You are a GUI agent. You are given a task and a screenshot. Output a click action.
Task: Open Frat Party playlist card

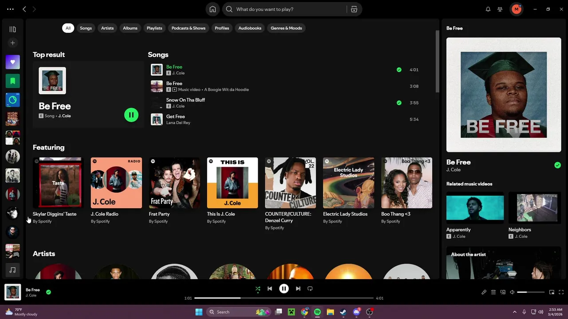point(174,191)
